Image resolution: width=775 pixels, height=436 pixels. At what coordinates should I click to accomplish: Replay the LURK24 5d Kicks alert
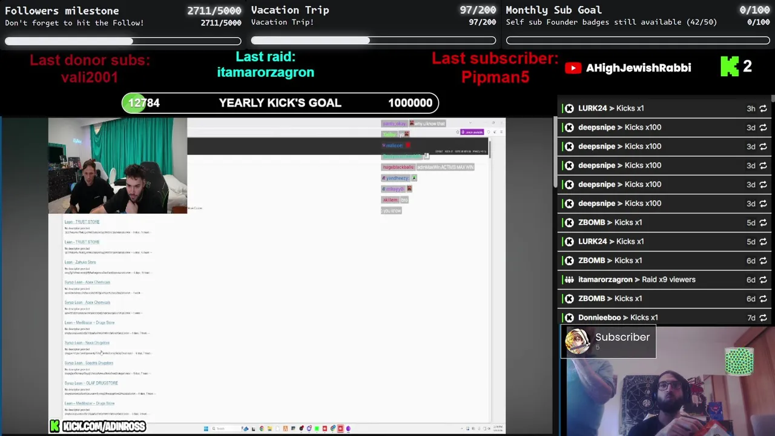763,242
